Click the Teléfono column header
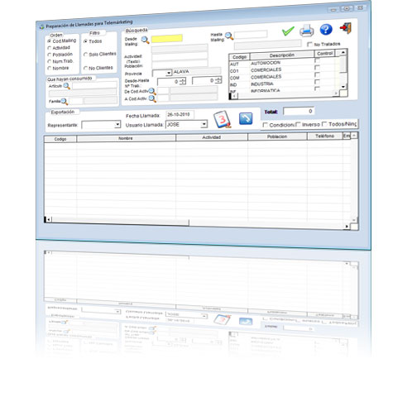 pos(324,136)
